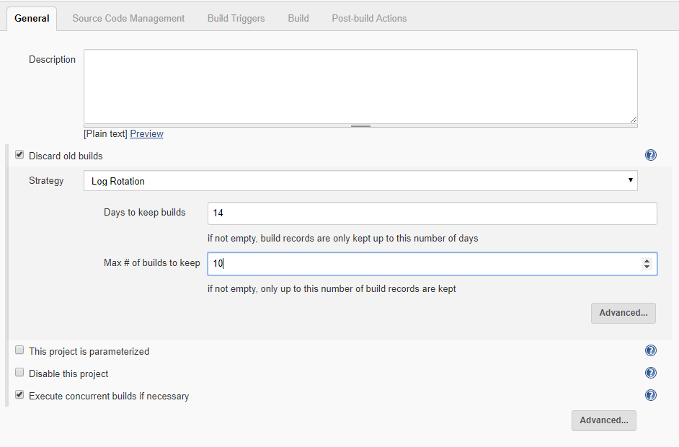
Task: Select the Build tab
Action: [x=298, y=19]
